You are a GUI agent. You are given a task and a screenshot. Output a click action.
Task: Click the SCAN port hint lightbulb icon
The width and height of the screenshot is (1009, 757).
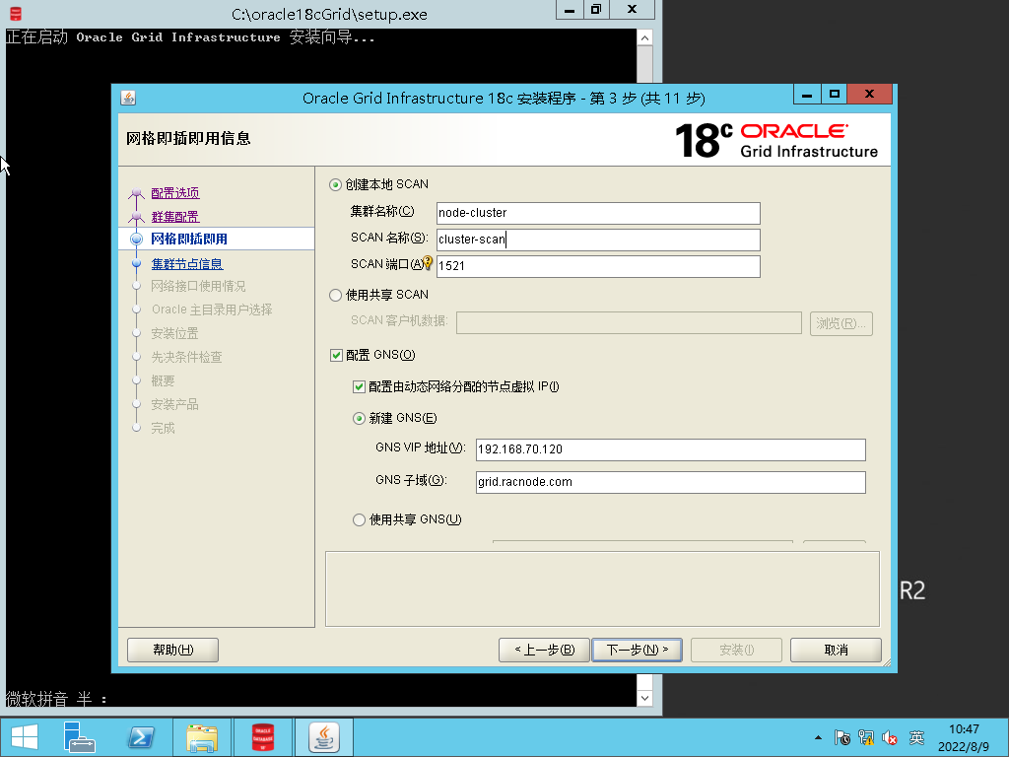[x=428, y=262]
